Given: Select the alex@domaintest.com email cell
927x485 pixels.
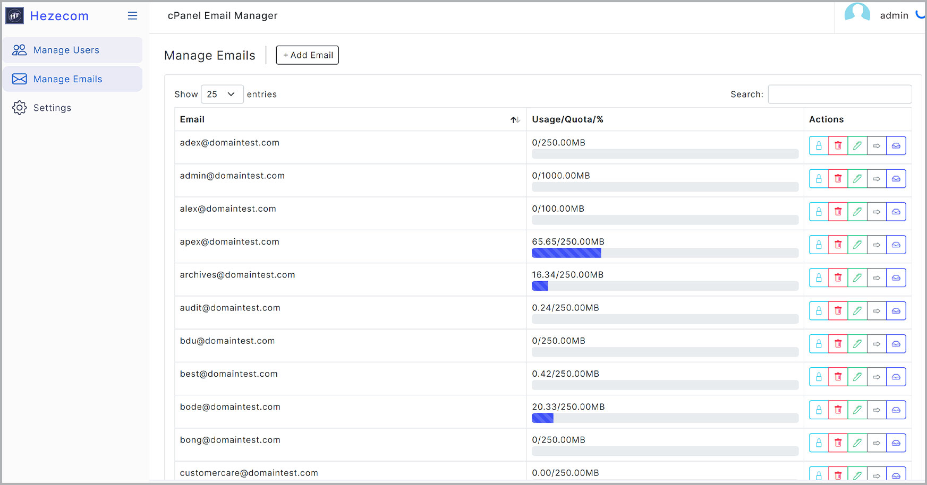Looking at the screenshot, I should 351,213.
